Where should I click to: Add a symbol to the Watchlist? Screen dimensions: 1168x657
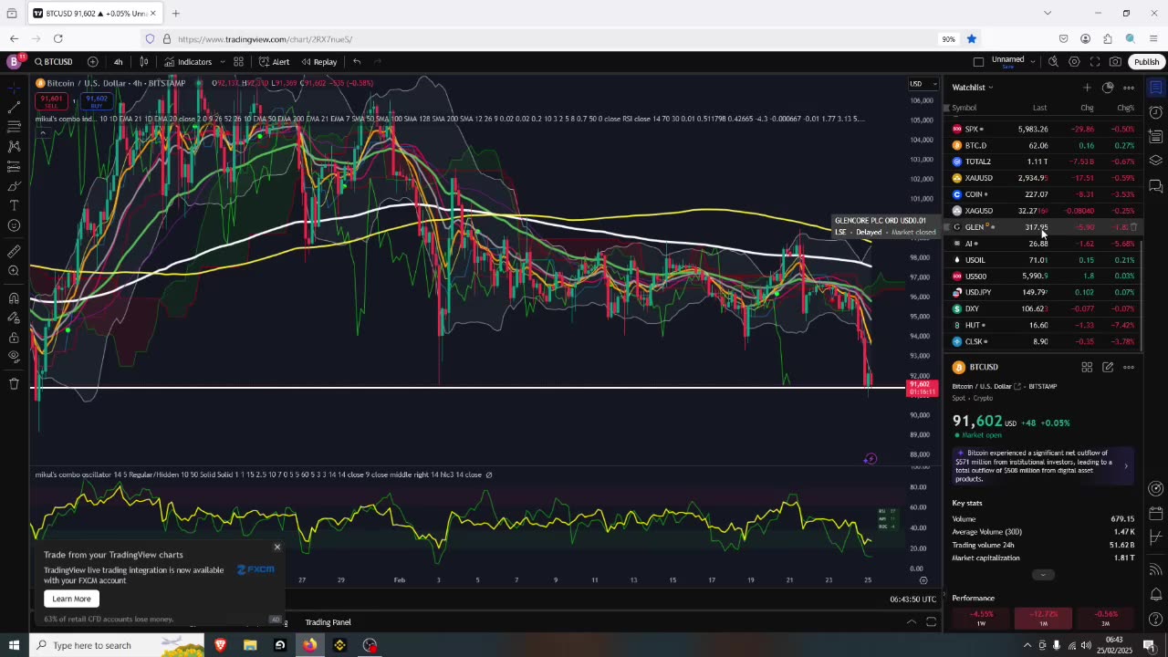tap(1087, 88)
